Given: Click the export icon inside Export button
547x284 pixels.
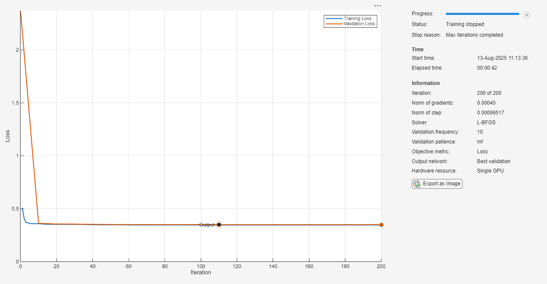Looking at the screenshot, I should [416, 184].
